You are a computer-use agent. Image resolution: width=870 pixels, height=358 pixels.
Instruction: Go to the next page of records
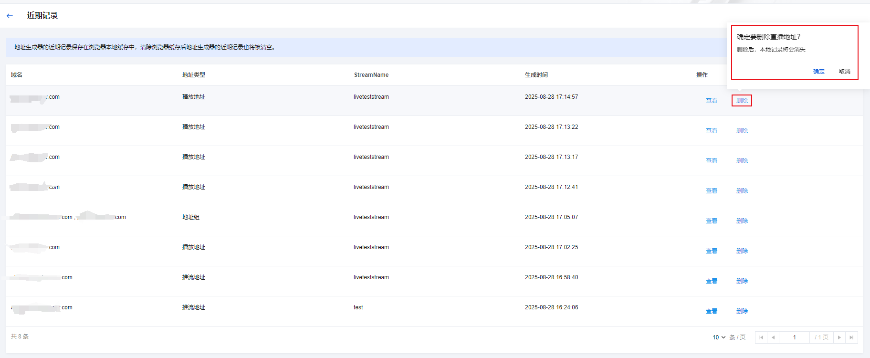(x=839, y=337)
